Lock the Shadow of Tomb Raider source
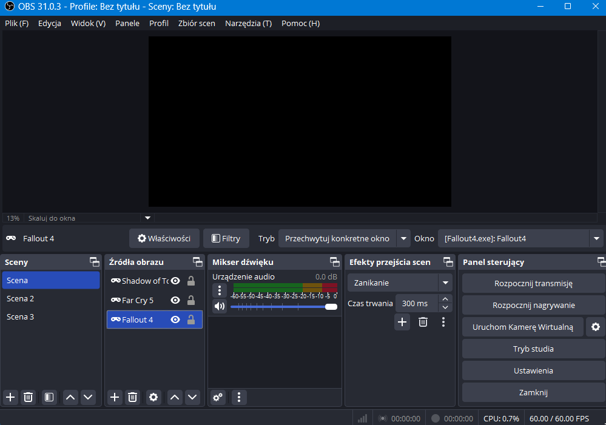This screenshot has height=425, width=606. click(x=191, y=281)
